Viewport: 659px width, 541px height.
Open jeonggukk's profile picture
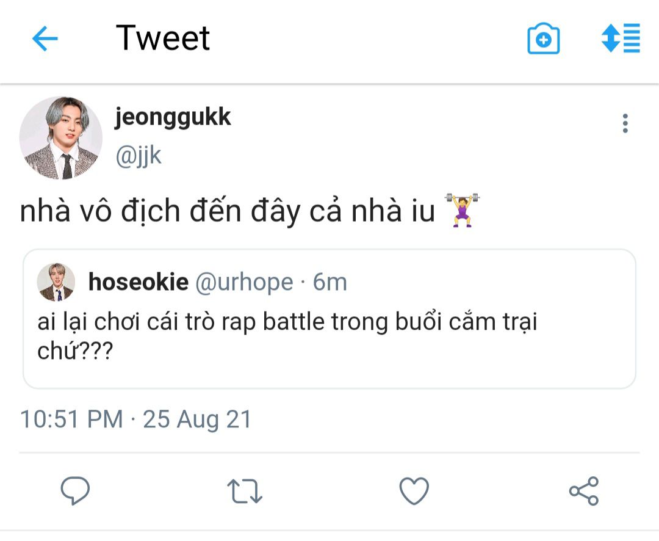click(x=61, y=138)
